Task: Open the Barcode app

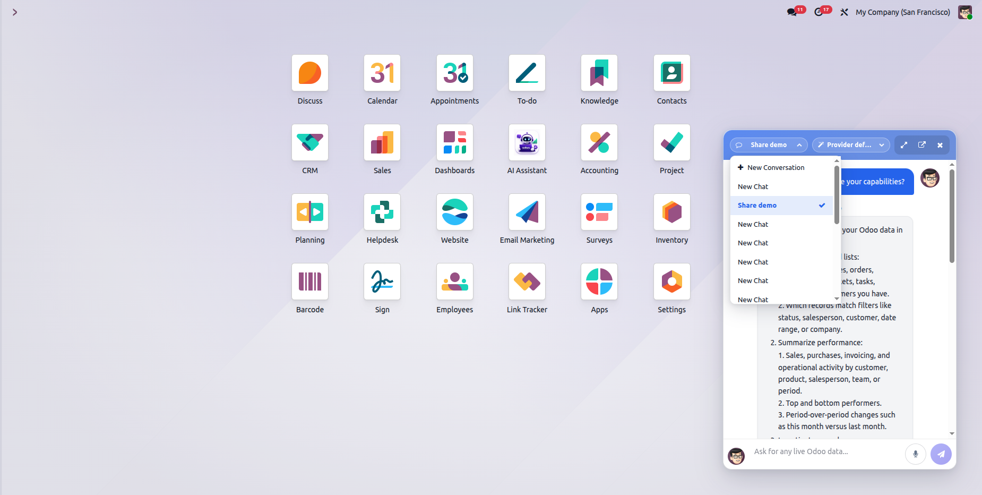Action: tap(310, 281)
